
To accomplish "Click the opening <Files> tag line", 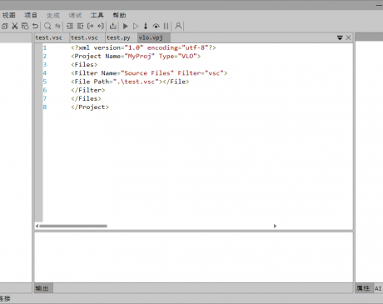I will [84, 65].
